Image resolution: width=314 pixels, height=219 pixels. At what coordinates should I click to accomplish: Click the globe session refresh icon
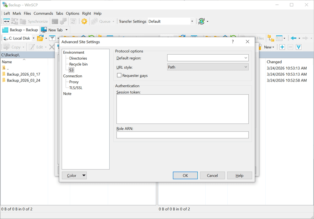coord(202,21)
